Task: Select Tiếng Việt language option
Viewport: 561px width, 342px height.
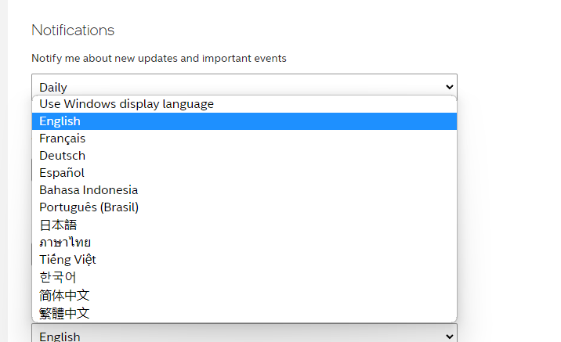Action: pyautogui.click(x=67, y=259)
